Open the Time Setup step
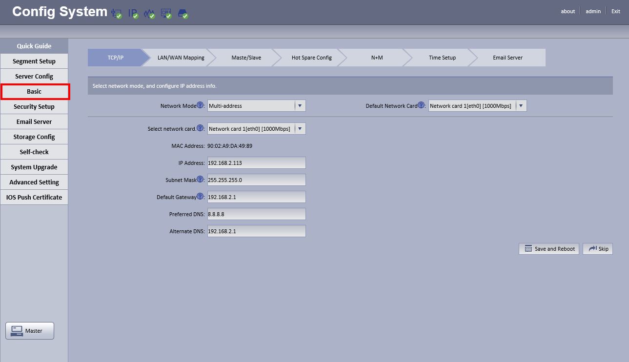 tap(442, 58)
